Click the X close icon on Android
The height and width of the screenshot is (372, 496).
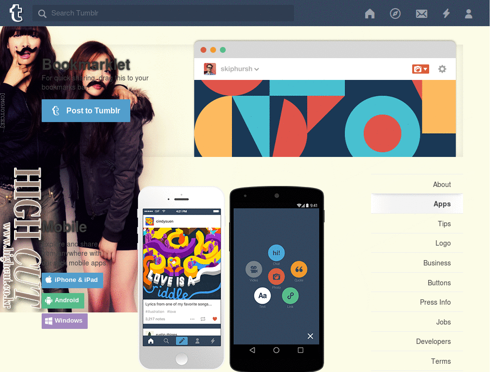(x=310, y=336)
